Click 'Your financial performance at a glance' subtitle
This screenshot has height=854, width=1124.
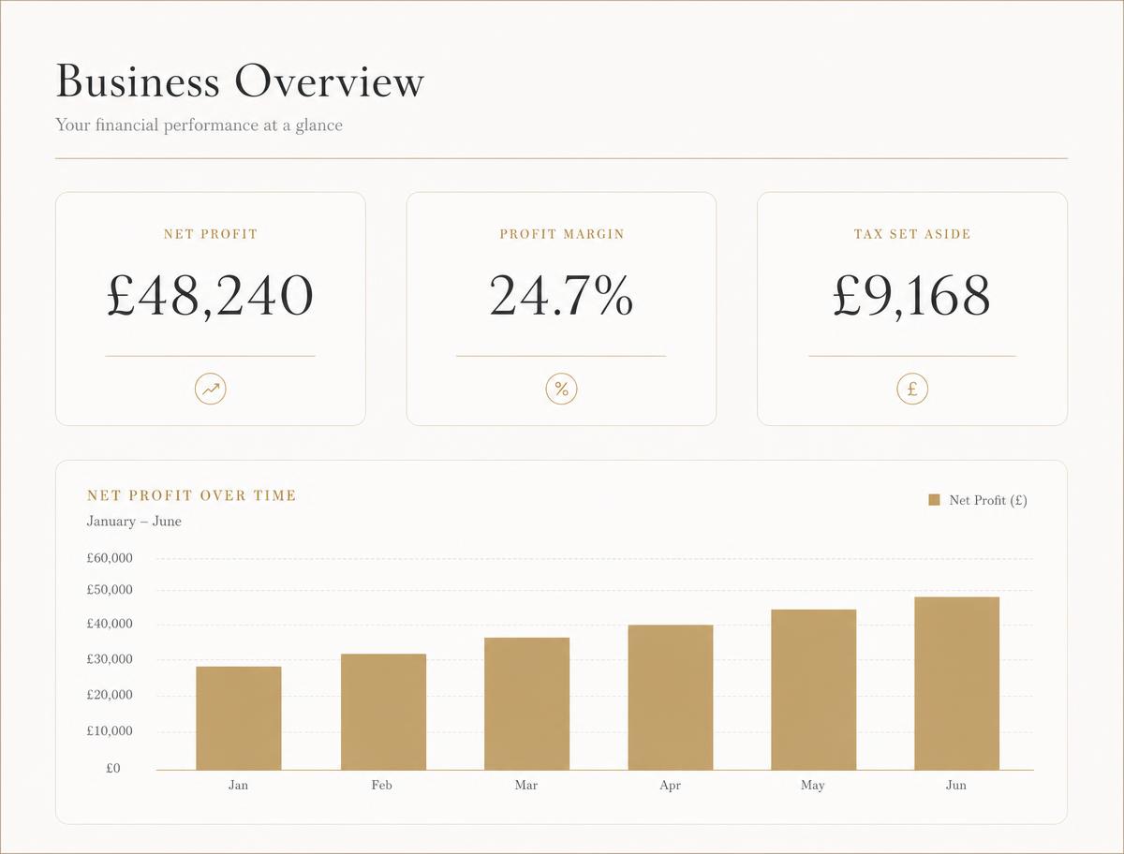pyautogui.click(x=200, y=125)
